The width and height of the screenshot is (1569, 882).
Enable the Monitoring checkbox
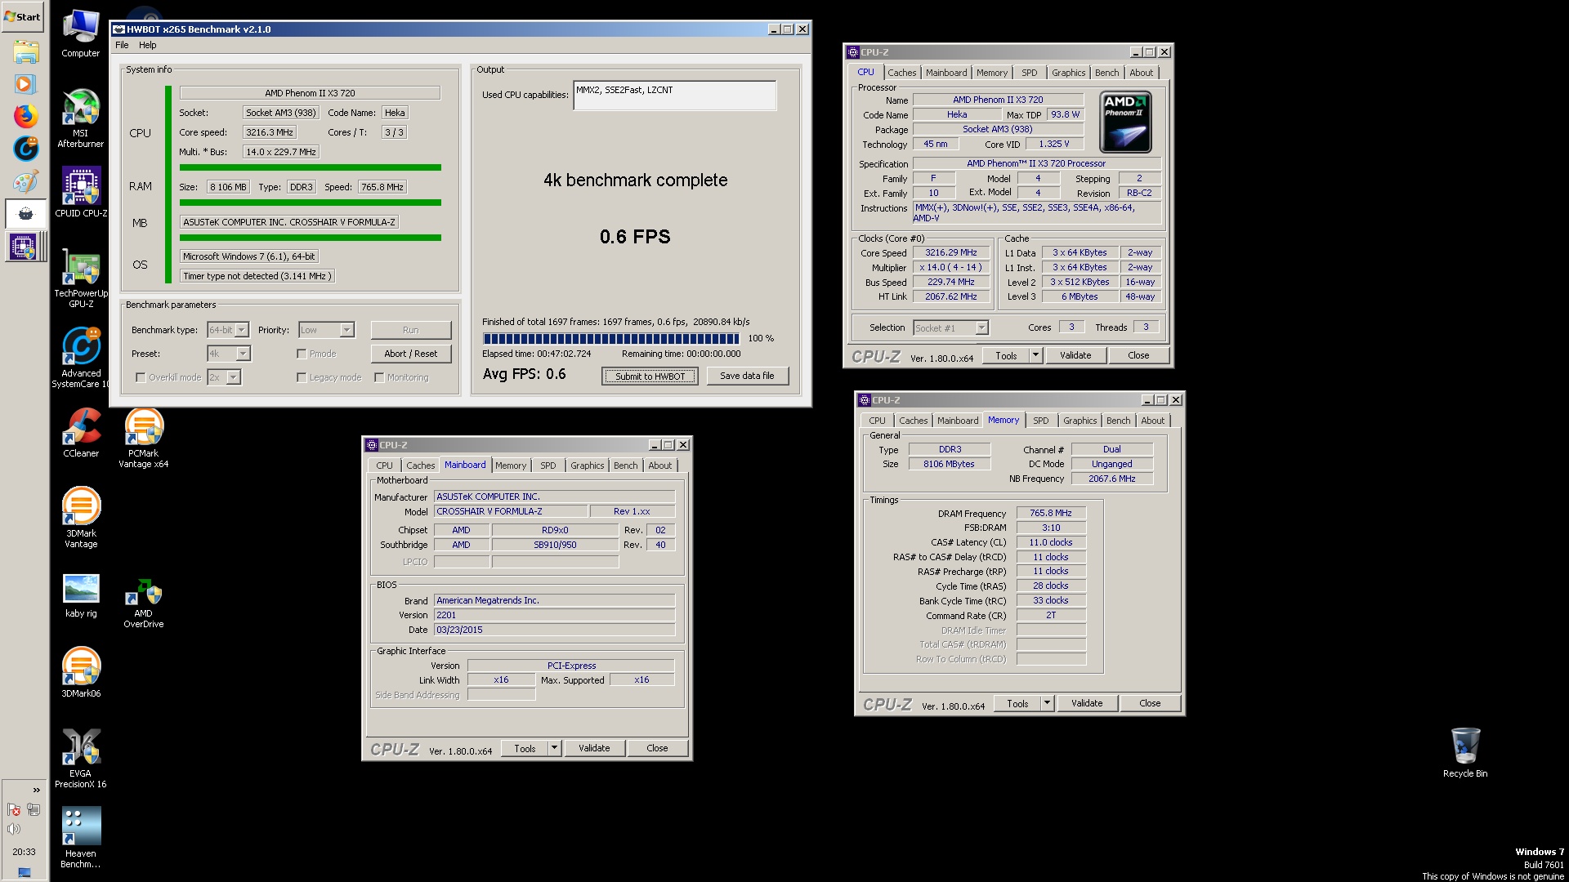tap(379, 377)
